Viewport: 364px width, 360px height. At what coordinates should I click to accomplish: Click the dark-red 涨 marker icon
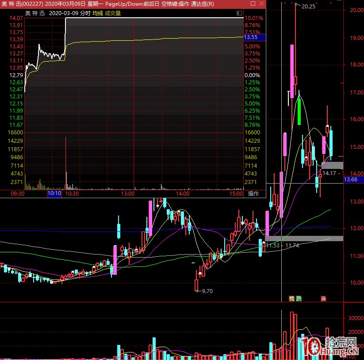coord(323,298)
